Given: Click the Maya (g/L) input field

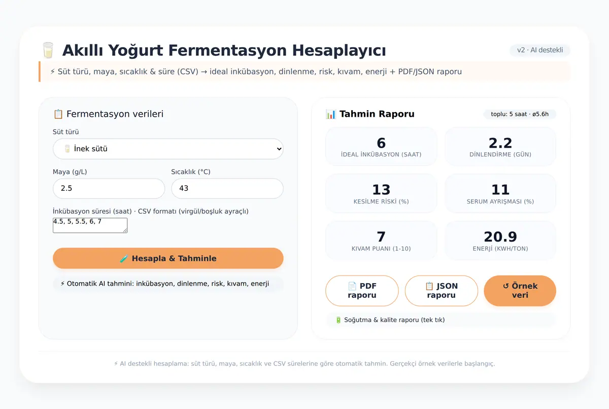Looking at the screenshot, I should pos(109,188).
